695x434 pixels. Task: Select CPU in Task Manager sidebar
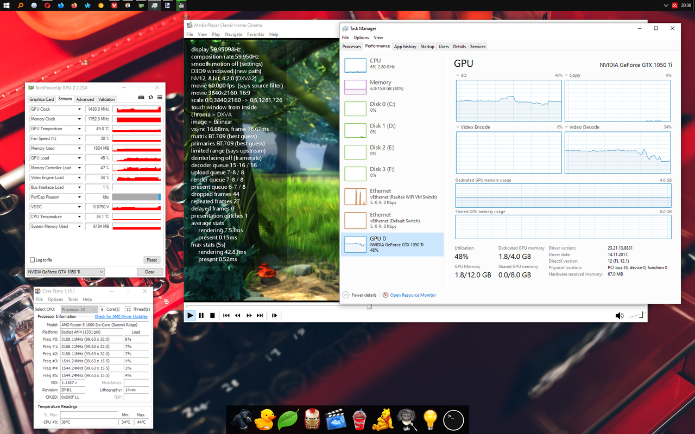click(392, 65)
